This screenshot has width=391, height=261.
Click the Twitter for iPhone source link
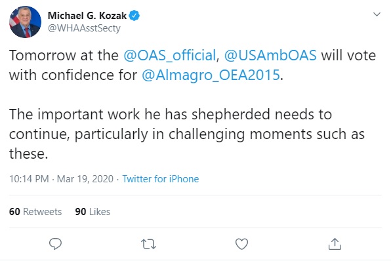click(161, 179)
